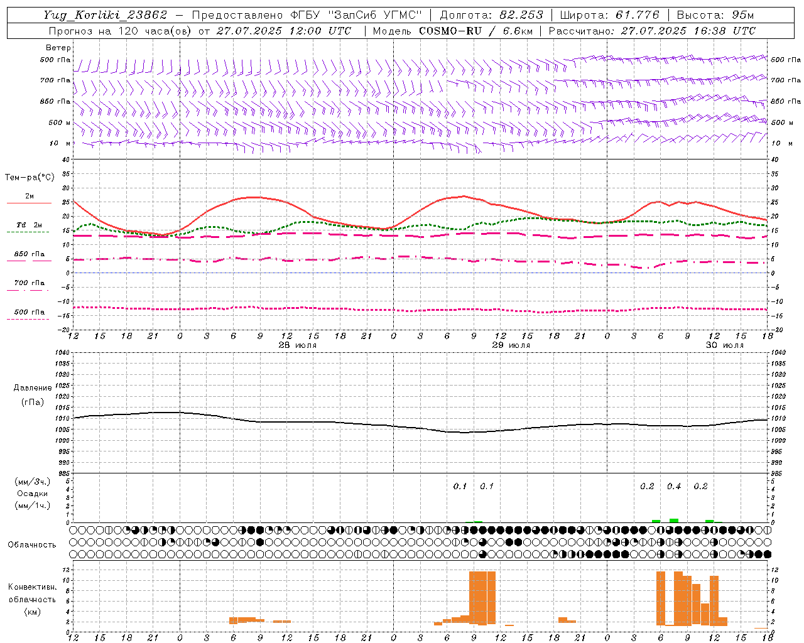The image size is (804, 643).
Task: Click the elevation text Высота: 95м
Action: (715, 15)
